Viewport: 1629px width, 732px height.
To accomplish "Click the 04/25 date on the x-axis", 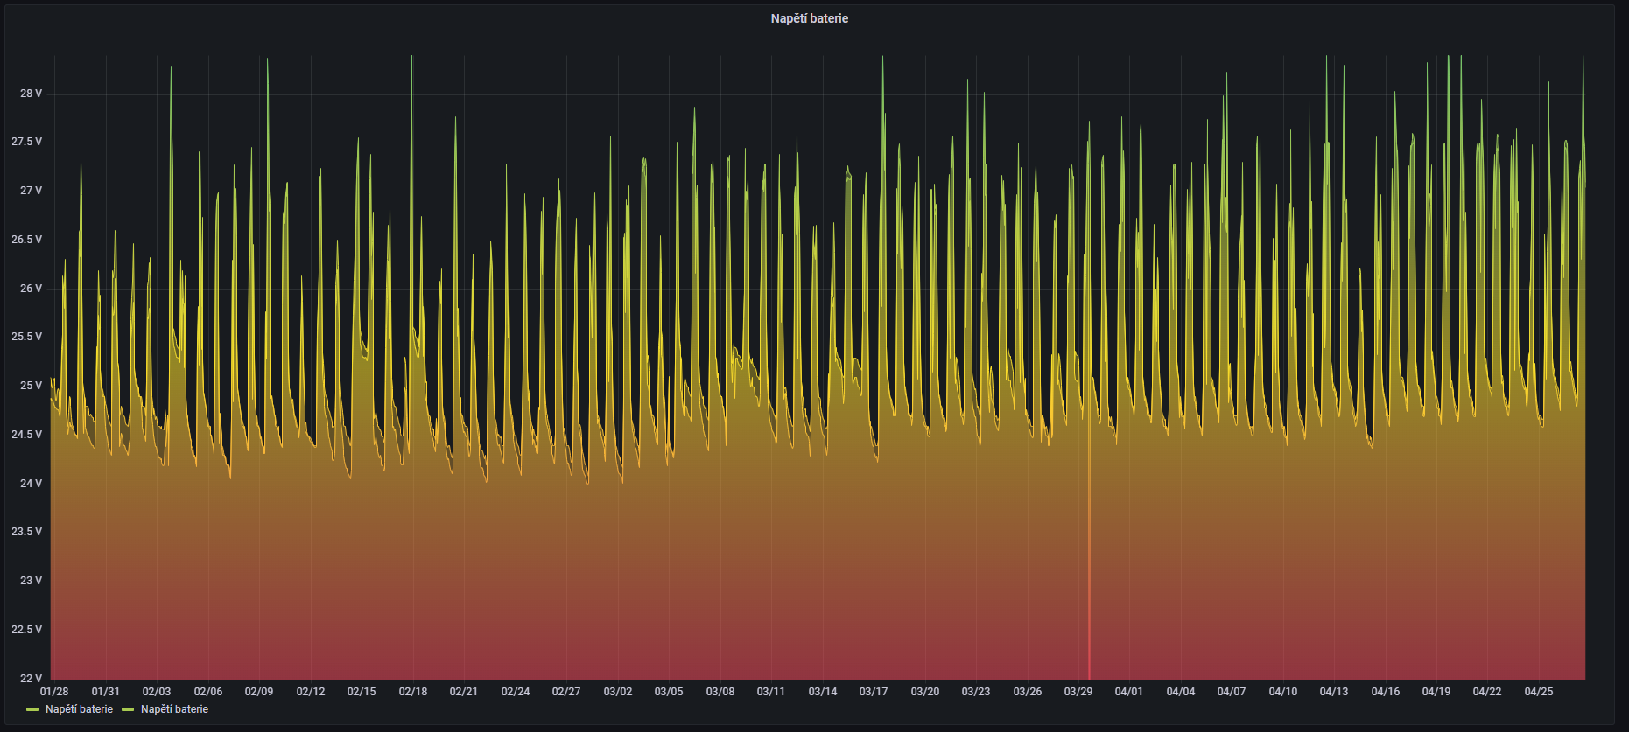I will [x=1538, y=692].
